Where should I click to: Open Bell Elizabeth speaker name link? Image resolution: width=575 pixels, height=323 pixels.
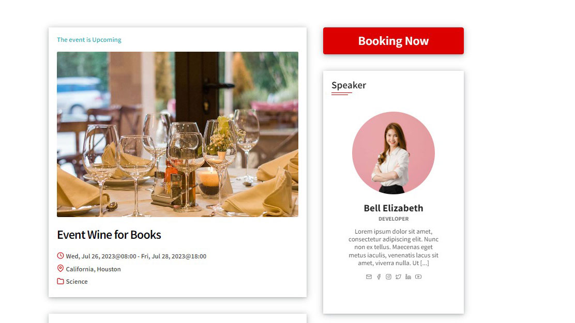click(394, 208)
